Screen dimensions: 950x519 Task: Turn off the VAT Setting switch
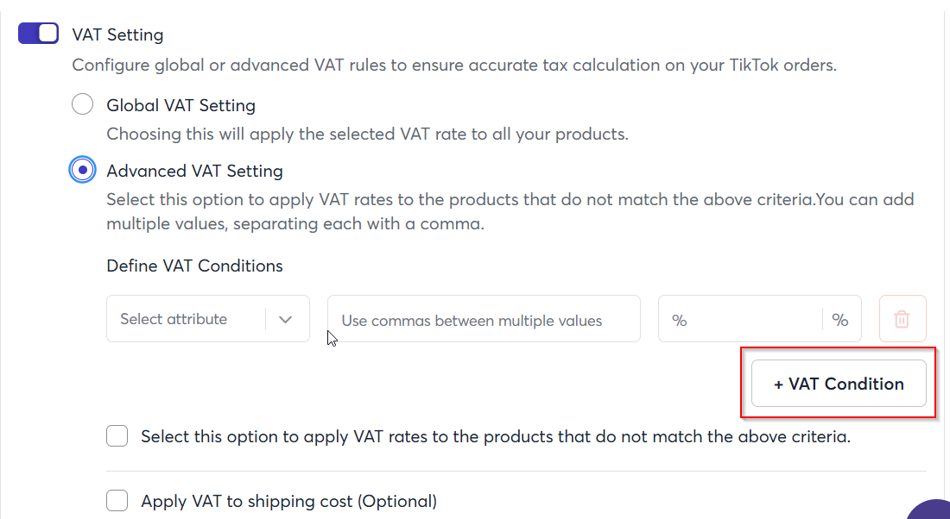tap(38, 34)
